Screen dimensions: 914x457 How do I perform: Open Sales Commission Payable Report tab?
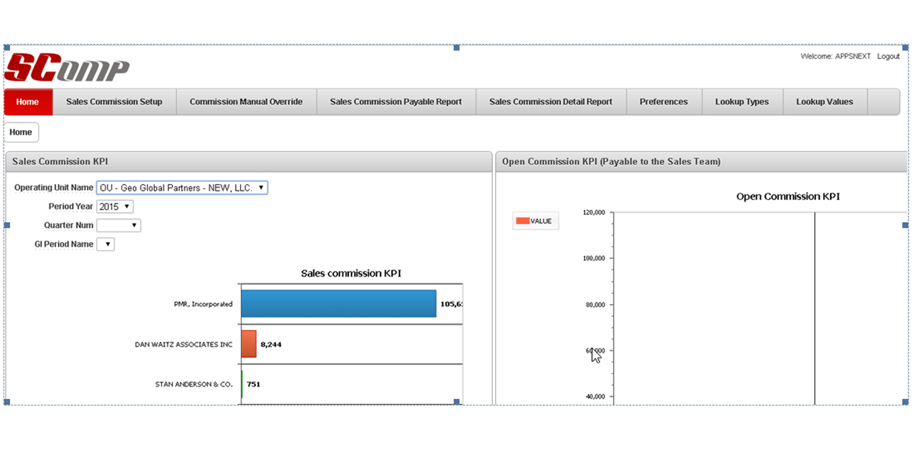[x=396, y=102]
